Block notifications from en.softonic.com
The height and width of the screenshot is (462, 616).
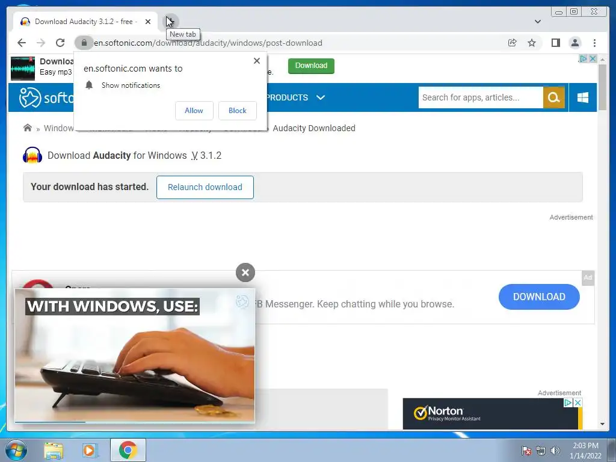tap(237, 111)
